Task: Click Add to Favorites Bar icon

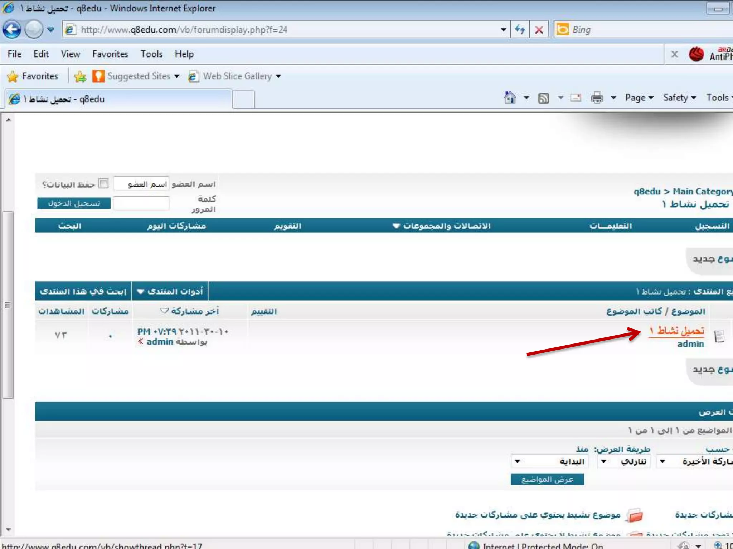Action: pyautogui.click(x=80, y=76)
